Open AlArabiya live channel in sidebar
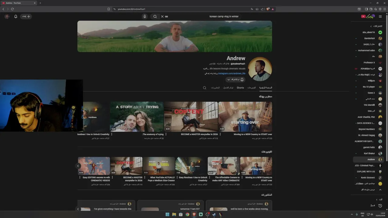This screenshot has width=388, height=218. point(369,69)
